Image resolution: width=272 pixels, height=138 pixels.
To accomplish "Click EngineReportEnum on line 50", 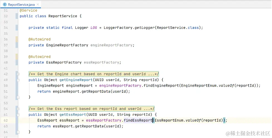I will click(199, 86).
